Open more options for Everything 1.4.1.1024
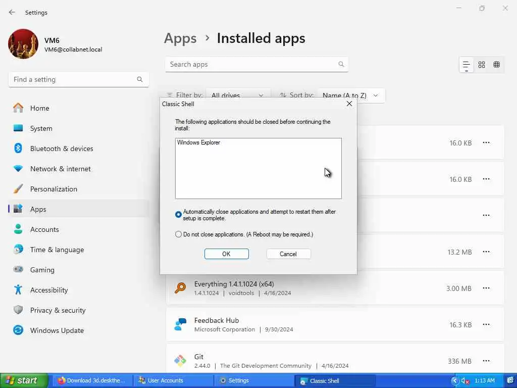Image resolution: width=517 pixels, height=388 pixels. (x=486, y=288)
